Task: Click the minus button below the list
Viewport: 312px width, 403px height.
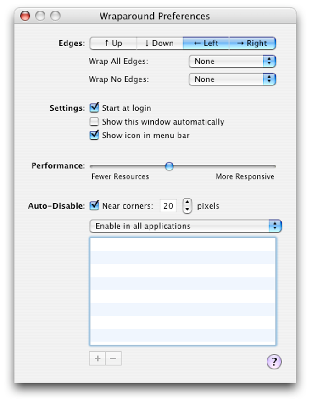Action: coord(113,358)
